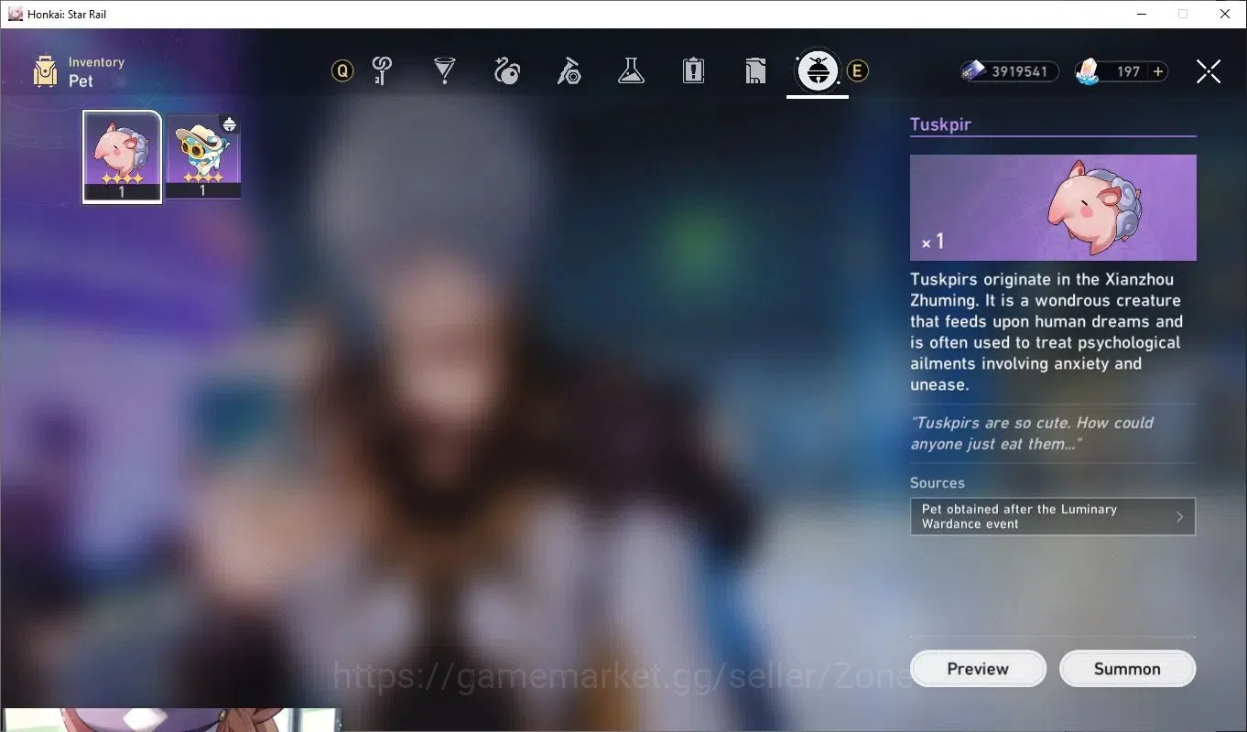Select the sunglasses-wearing pet thumbnail
Viewport: 1247px width, 732px height.
tap(203, 156)
